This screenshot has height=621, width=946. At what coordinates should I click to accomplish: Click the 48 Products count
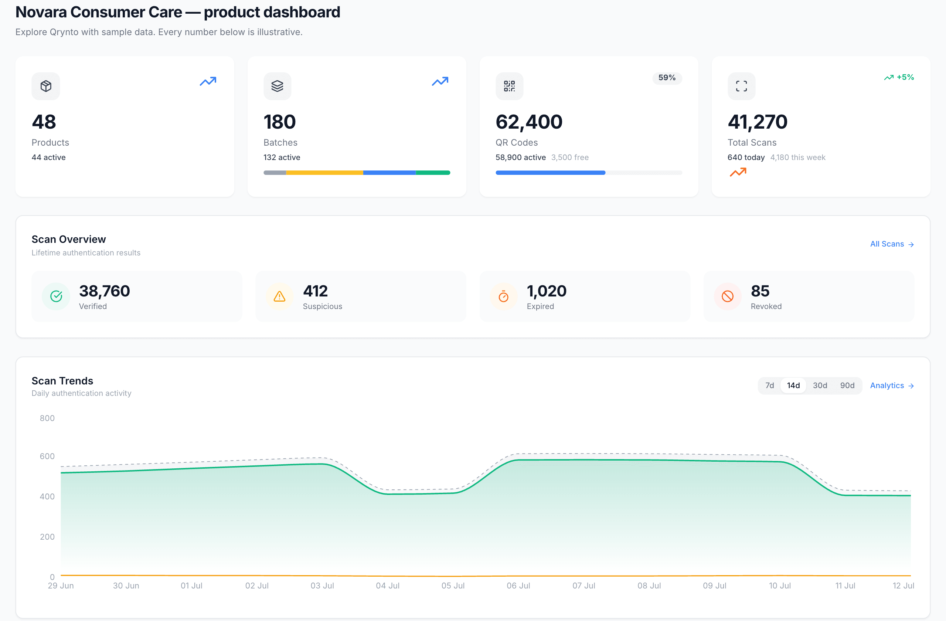point(44,122)
